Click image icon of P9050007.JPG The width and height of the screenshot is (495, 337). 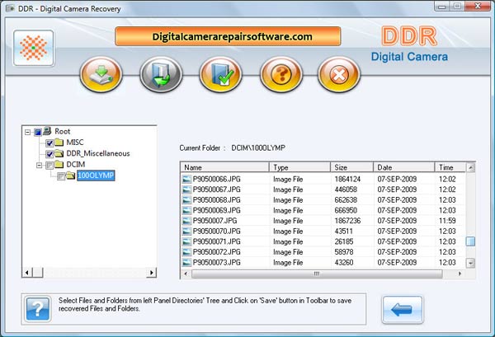point(187,221)
